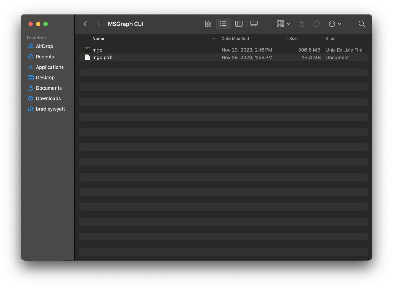Click the Unix Ex...ble File kind cell
393x288 pixels.
[x=344, y=50]
